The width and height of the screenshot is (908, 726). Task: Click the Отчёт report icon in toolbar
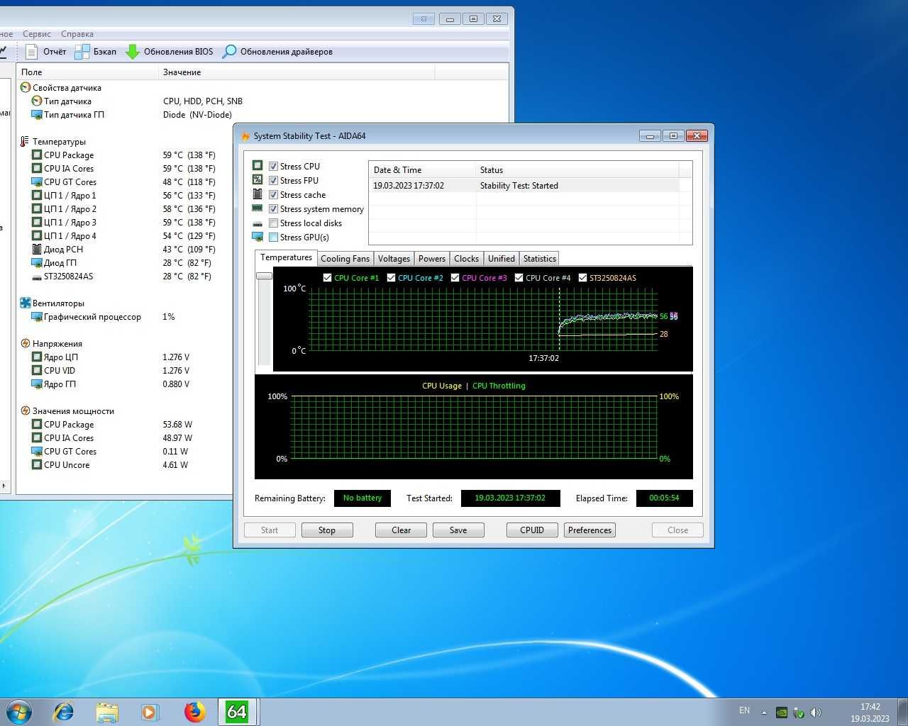click(31, 51)
